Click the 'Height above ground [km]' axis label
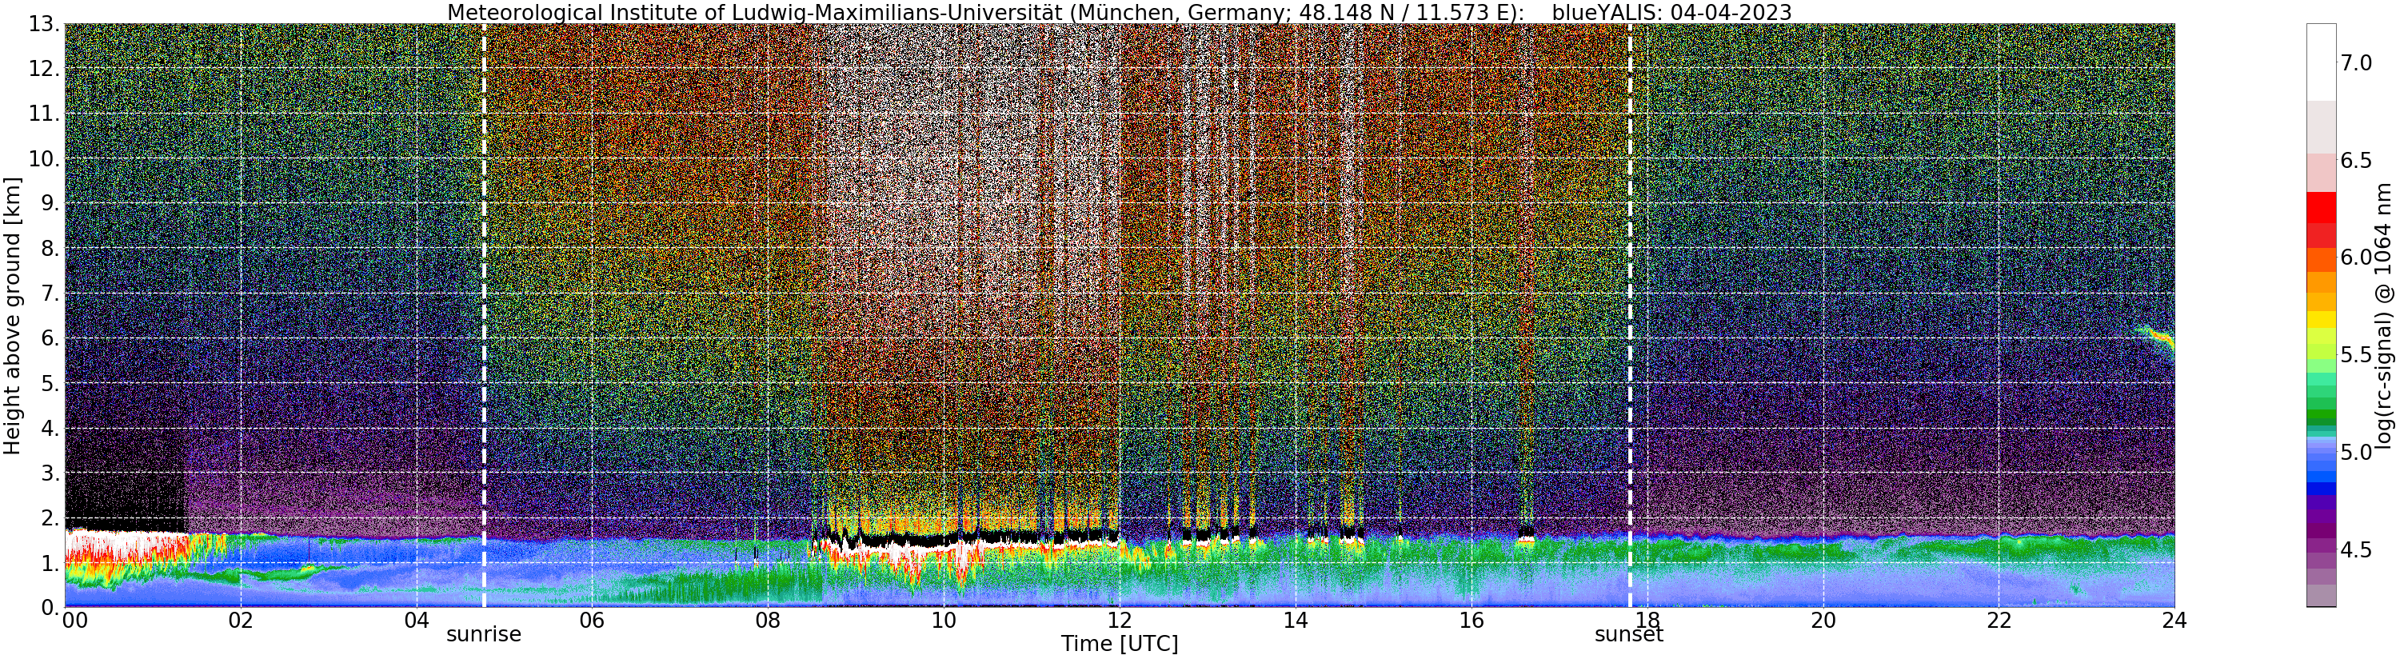Image resolution: width=2400 pixels, height=659 pixels. pos(12,315)
